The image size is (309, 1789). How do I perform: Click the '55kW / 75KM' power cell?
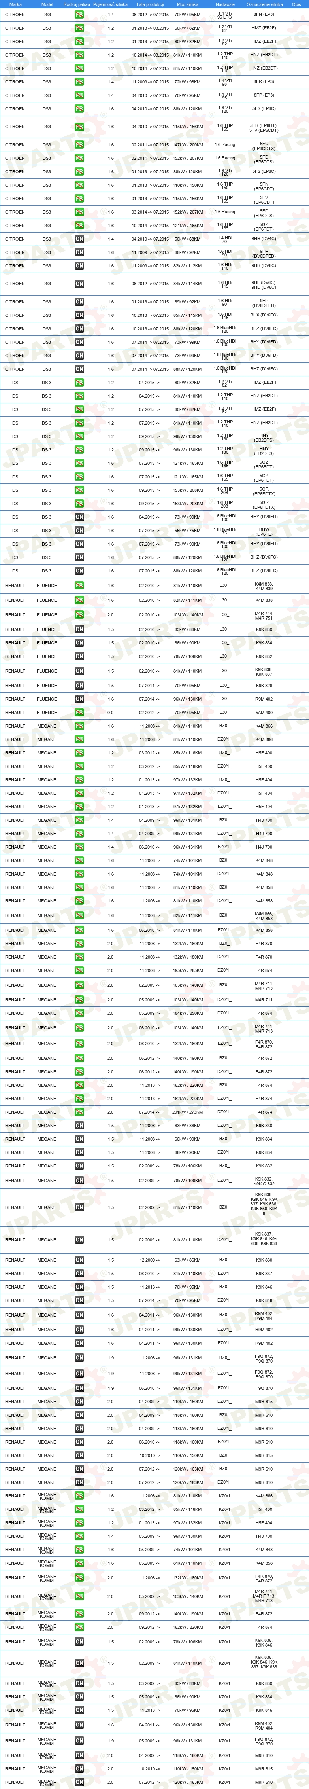187,531
